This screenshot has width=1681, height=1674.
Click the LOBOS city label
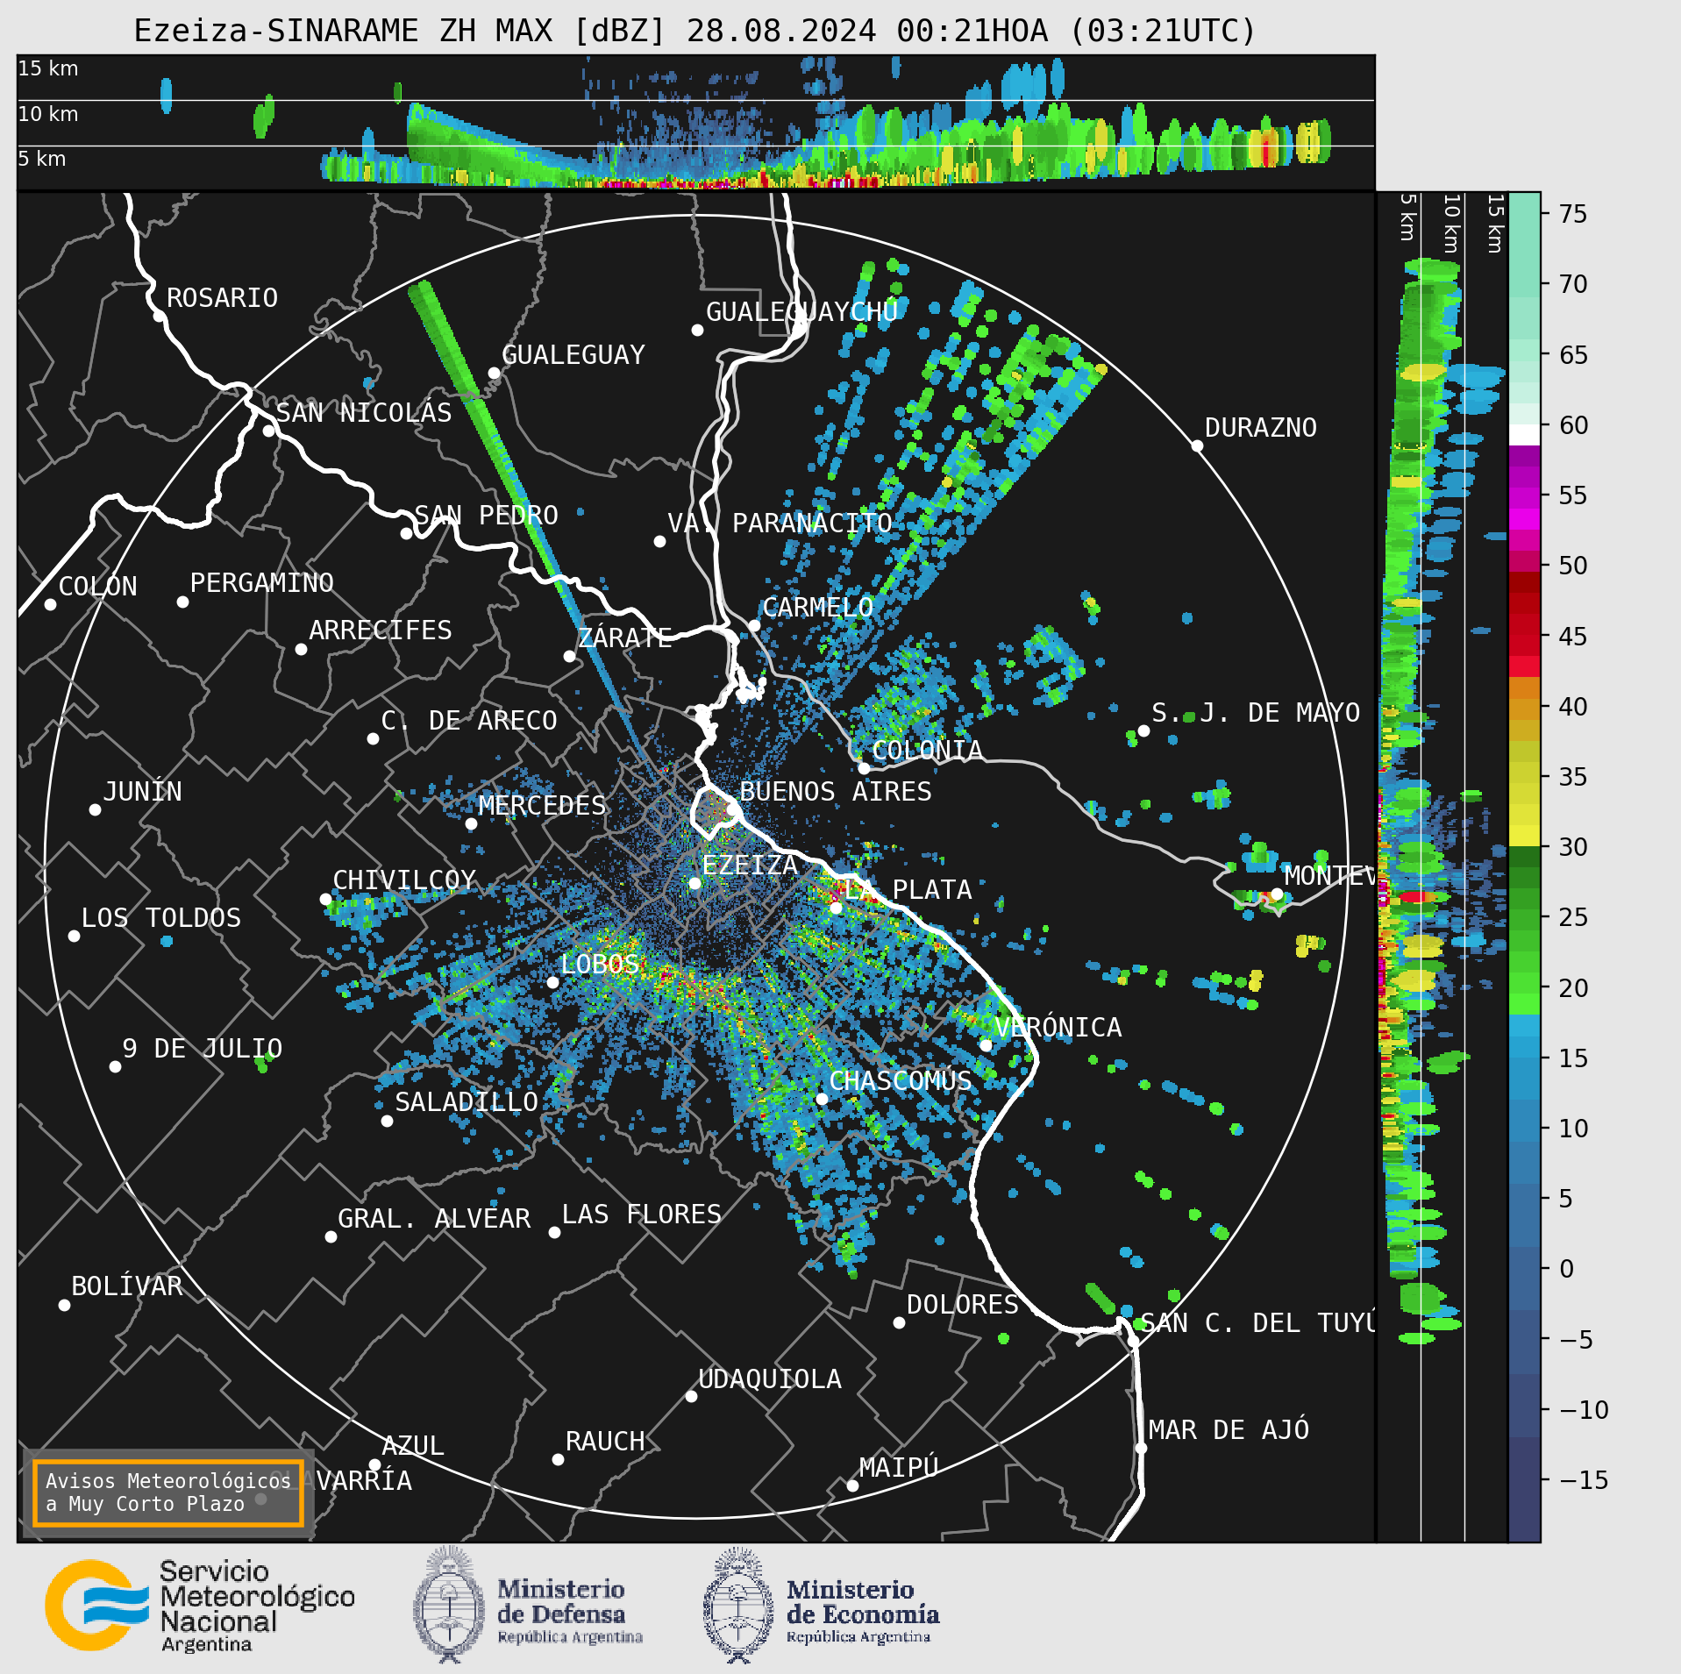(x=600, y=965)
